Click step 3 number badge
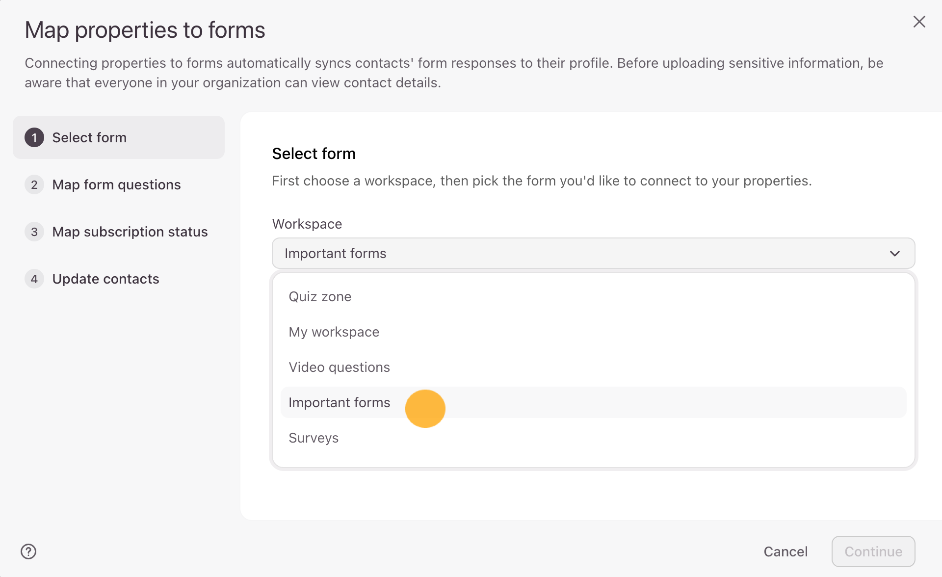The image size is (942, 577). click(x=34, y=232)
